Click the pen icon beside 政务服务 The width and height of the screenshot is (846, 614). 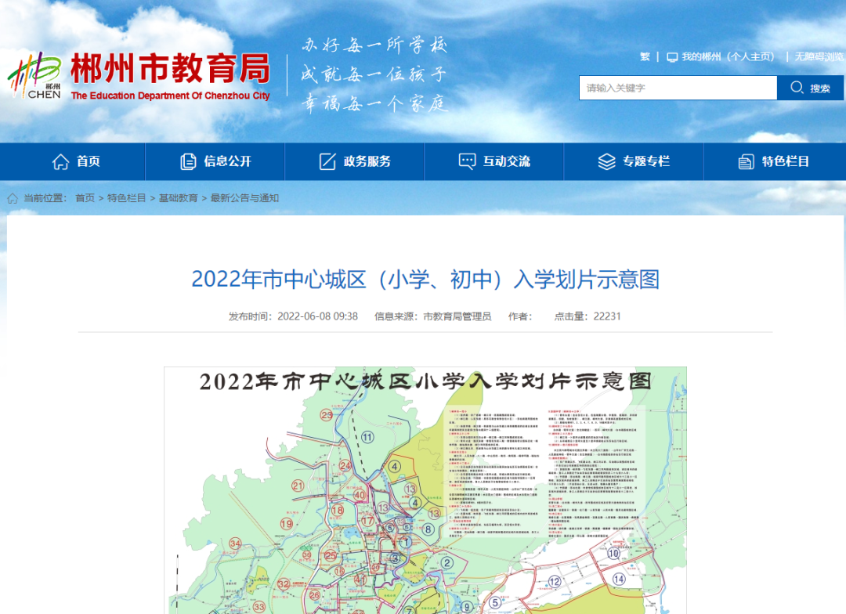pyautogui.click(x=327, y=161)
